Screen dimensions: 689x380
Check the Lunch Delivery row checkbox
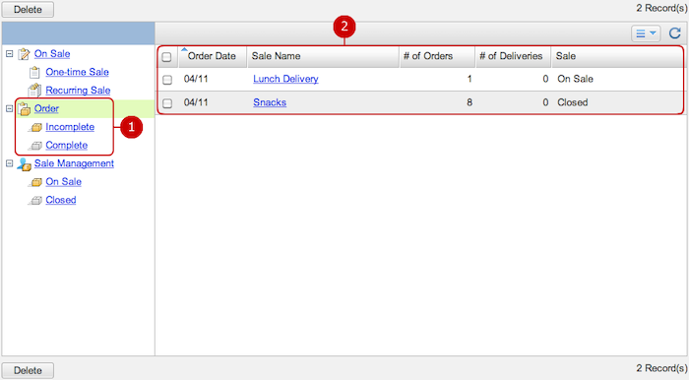pos(167,80)
